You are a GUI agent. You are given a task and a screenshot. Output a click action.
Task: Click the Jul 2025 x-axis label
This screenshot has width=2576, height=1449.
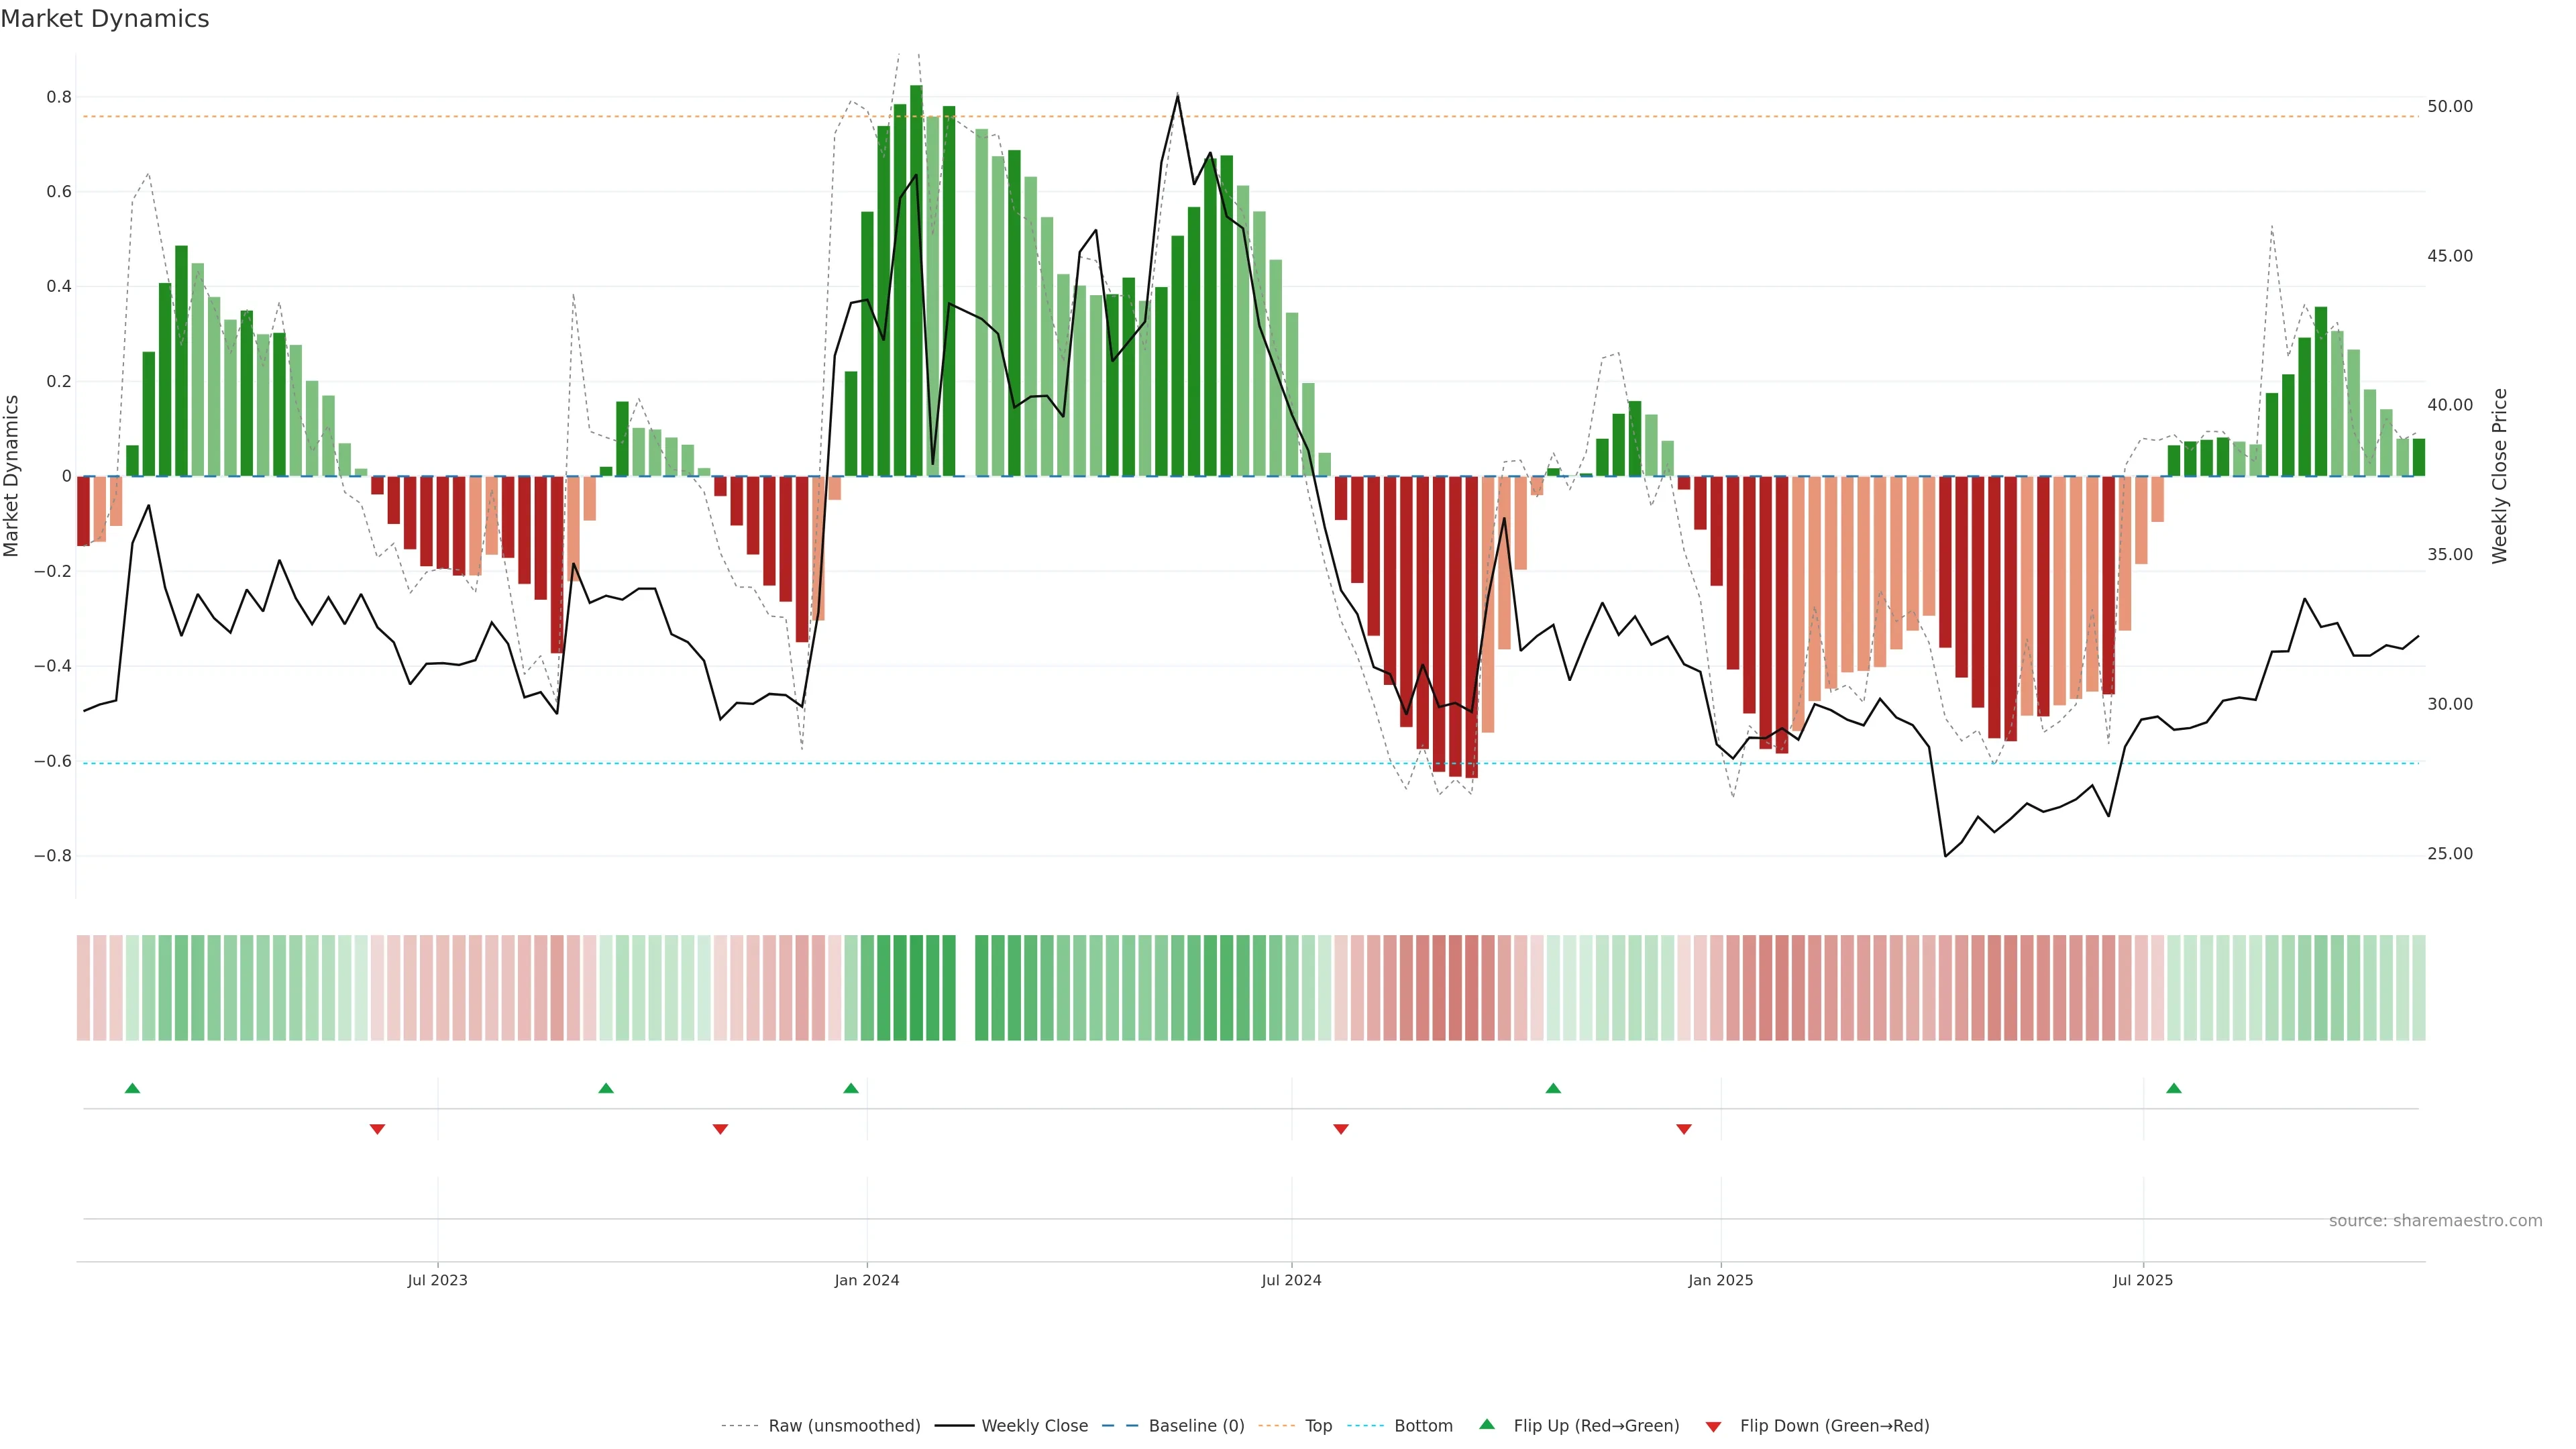[x=2143, y=1280]
